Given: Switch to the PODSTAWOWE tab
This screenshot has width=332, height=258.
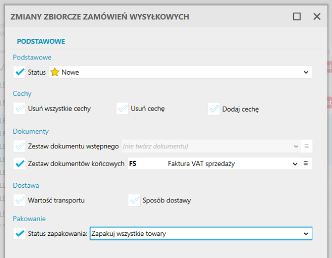Looking at the screenshot, I should pyautogui.click(x=41, y=41).
